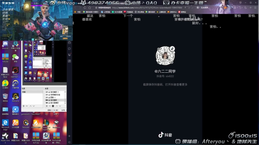Toggle visibility of 游戏捕获 2 source
The image size is (259, 145).
pyautogui.click(x=47, y=92)
